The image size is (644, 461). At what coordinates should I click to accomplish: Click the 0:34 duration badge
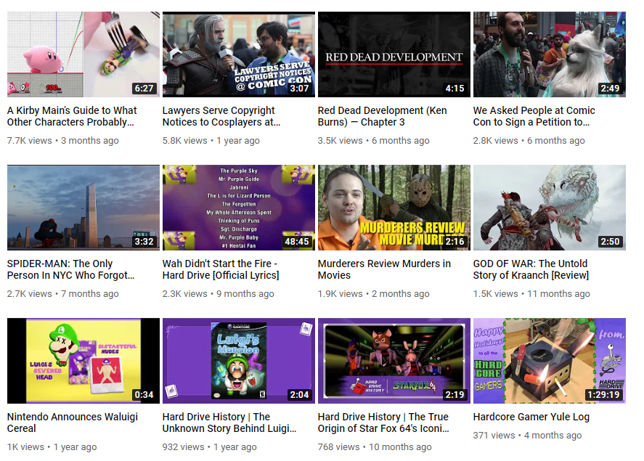pyautogui.click(x=144, y=394)
